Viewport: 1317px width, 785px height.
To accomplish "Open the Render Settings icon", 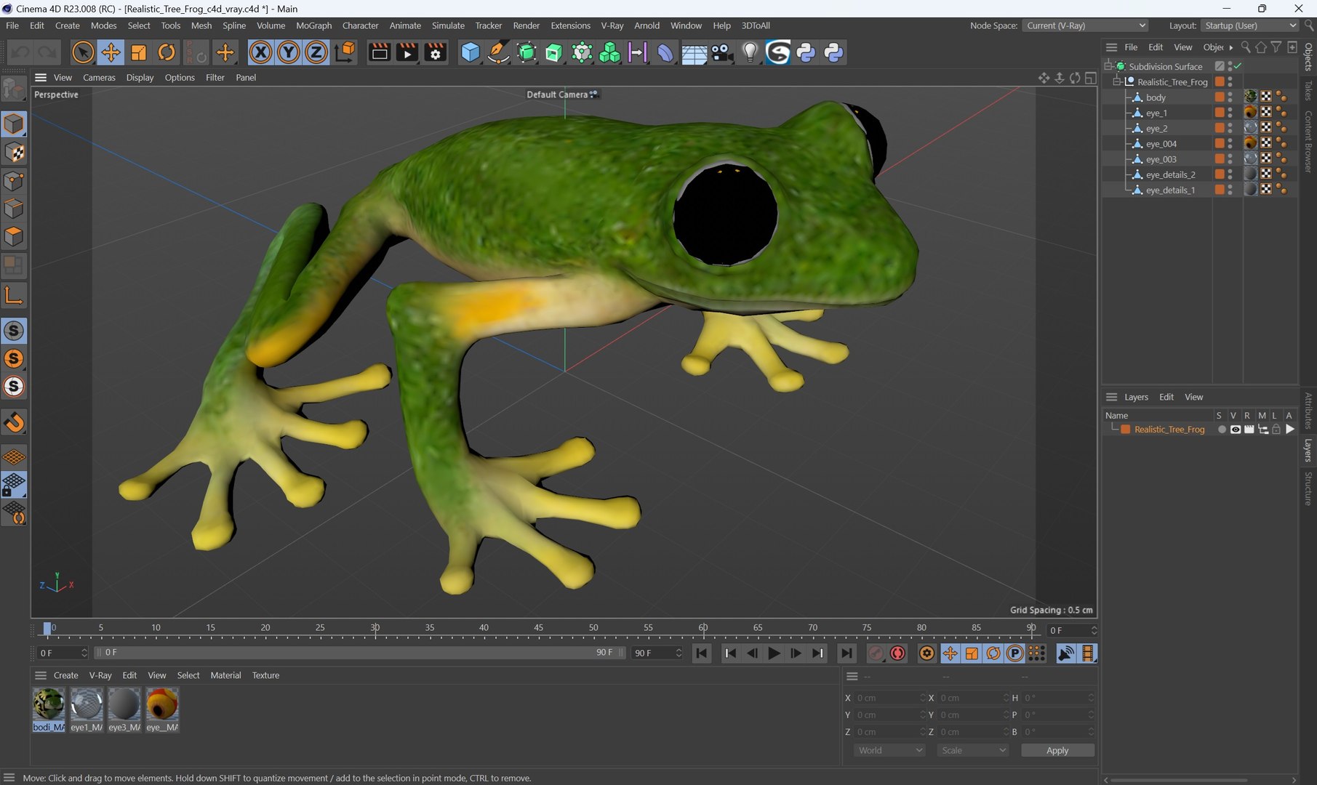I will coord(435,52).
